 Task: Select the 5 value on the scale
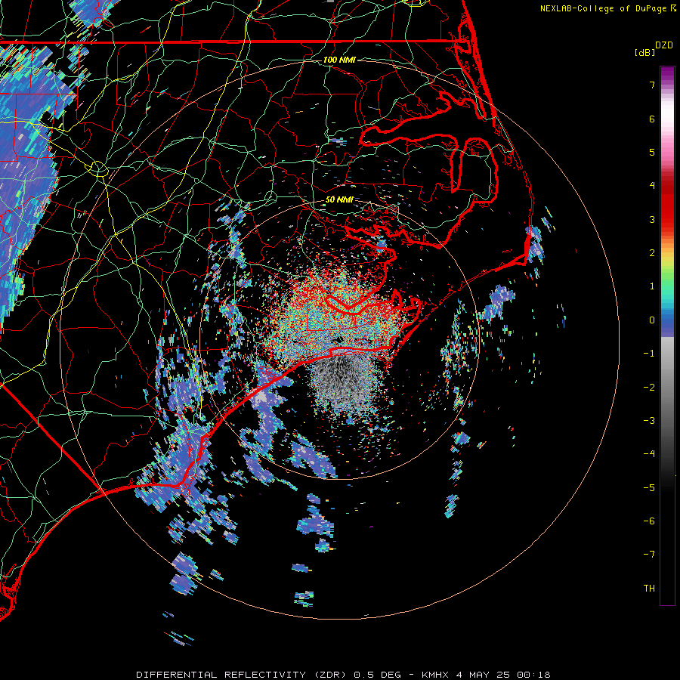point(652,152)
